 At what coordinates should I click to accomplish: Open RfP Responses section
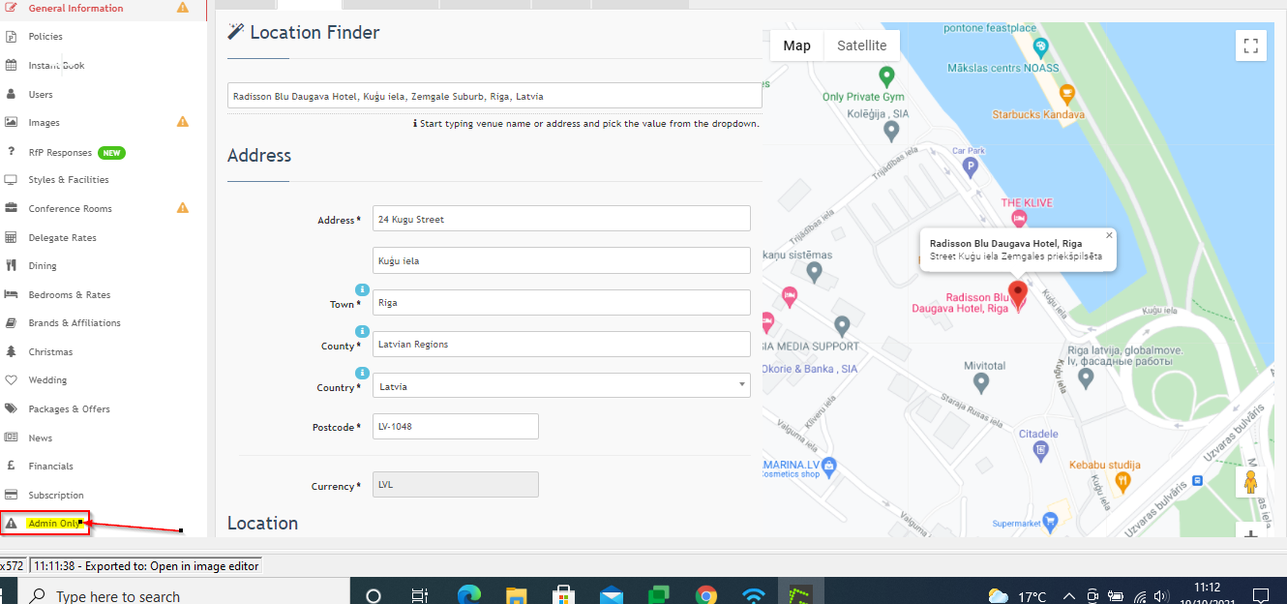(x=60, y=153)
